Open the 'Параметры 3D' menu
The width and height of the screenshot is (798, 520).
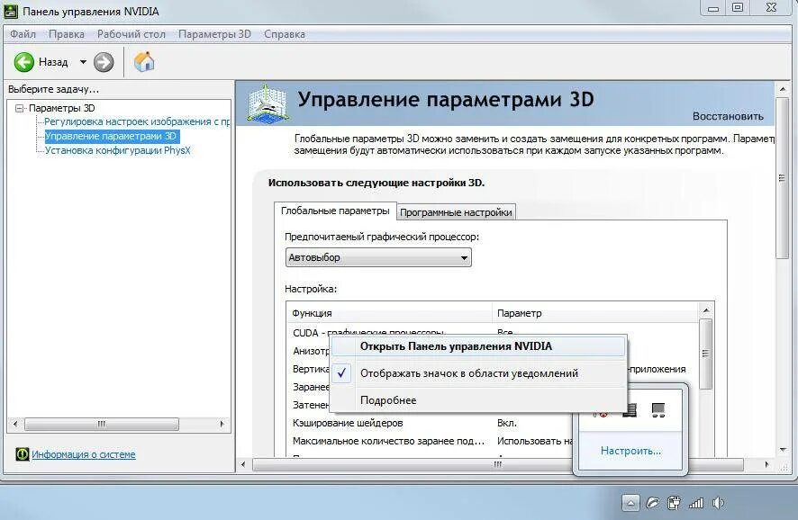[214, 34]
